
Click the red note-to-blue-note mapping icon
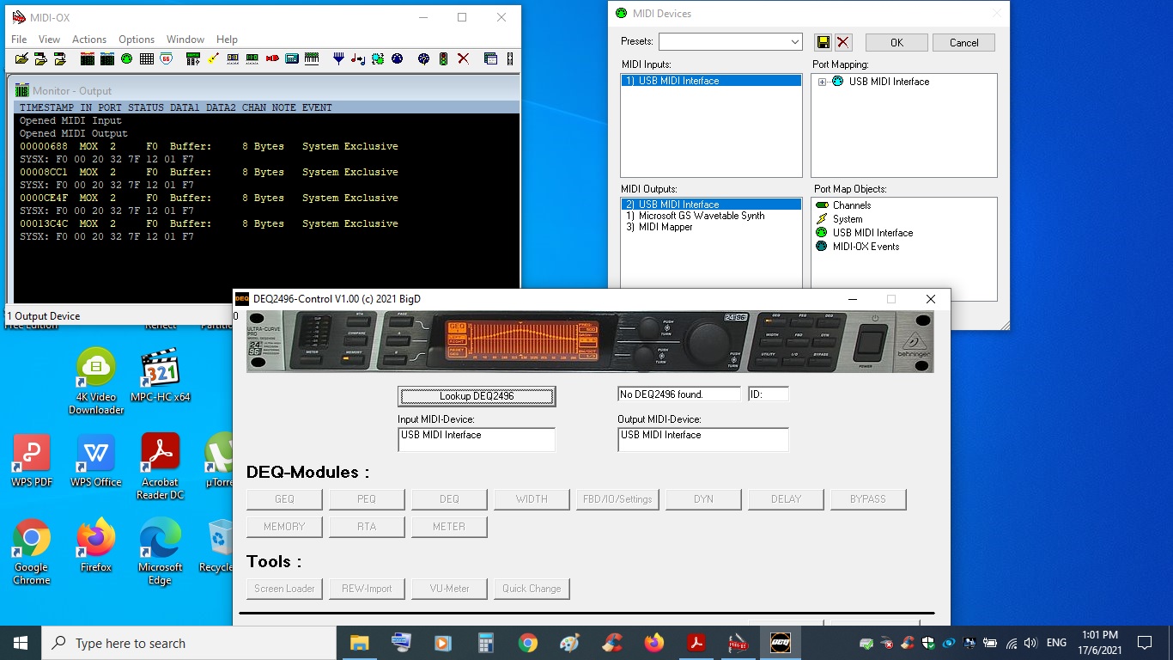coord(358,59)
